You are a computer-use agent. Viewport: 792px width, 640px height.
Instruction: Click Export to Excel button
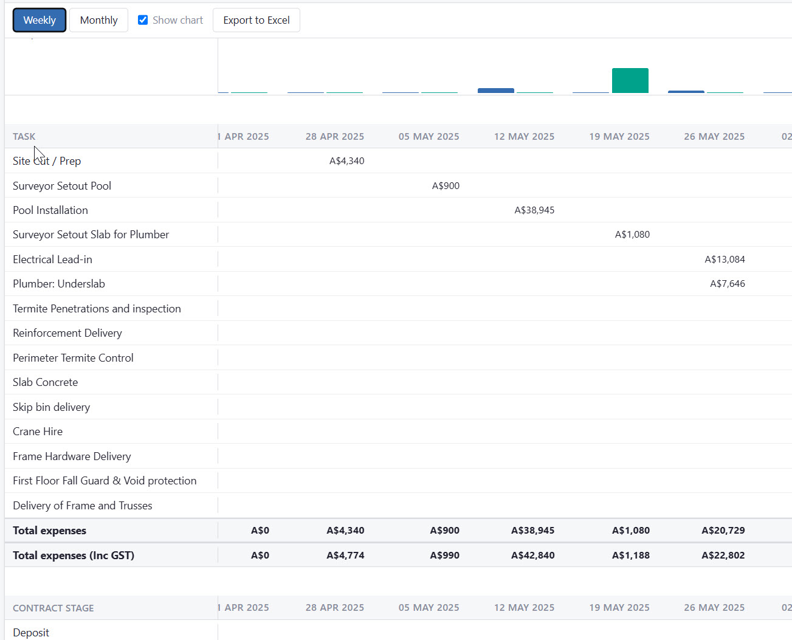[256, 20]
